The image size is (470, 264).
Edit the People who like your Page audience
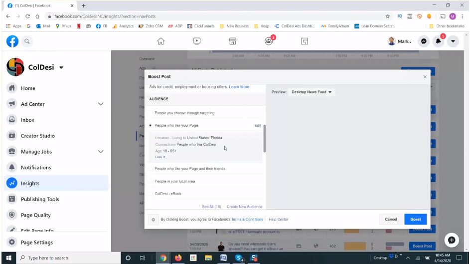tap(258, 125)
